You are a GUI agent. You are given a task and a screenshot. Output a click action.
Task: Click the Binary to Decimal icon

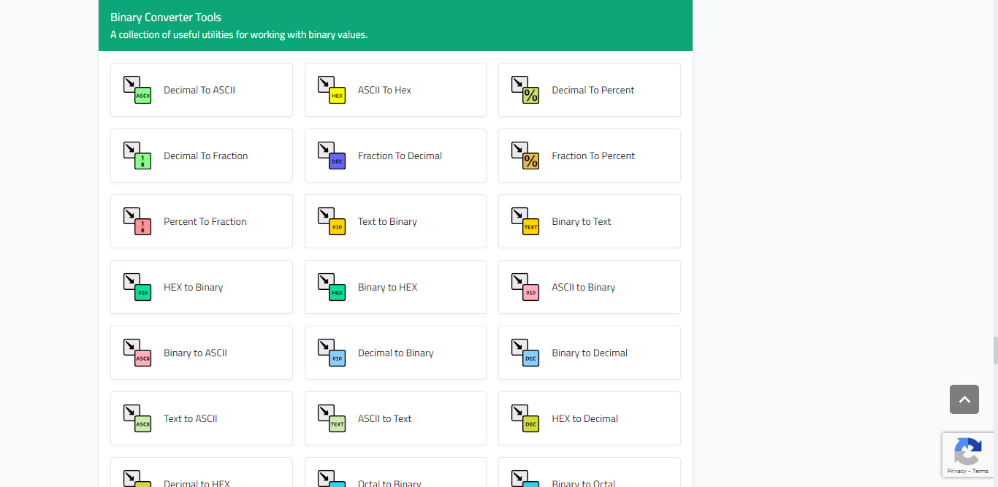pos(525,353)
